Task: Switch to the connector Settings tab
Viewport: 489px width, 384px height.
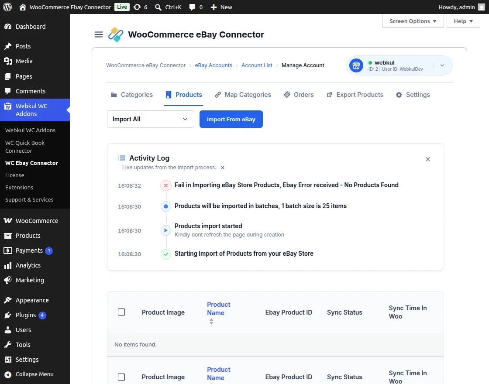Action: coord(413,95)
